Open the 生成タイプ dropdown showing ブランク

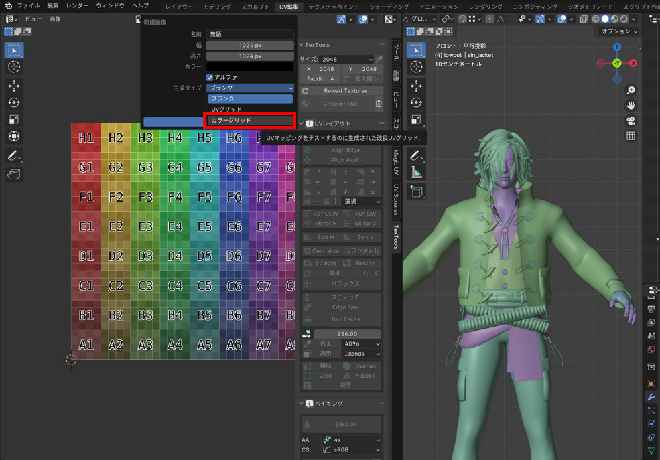tap(250, 88)
